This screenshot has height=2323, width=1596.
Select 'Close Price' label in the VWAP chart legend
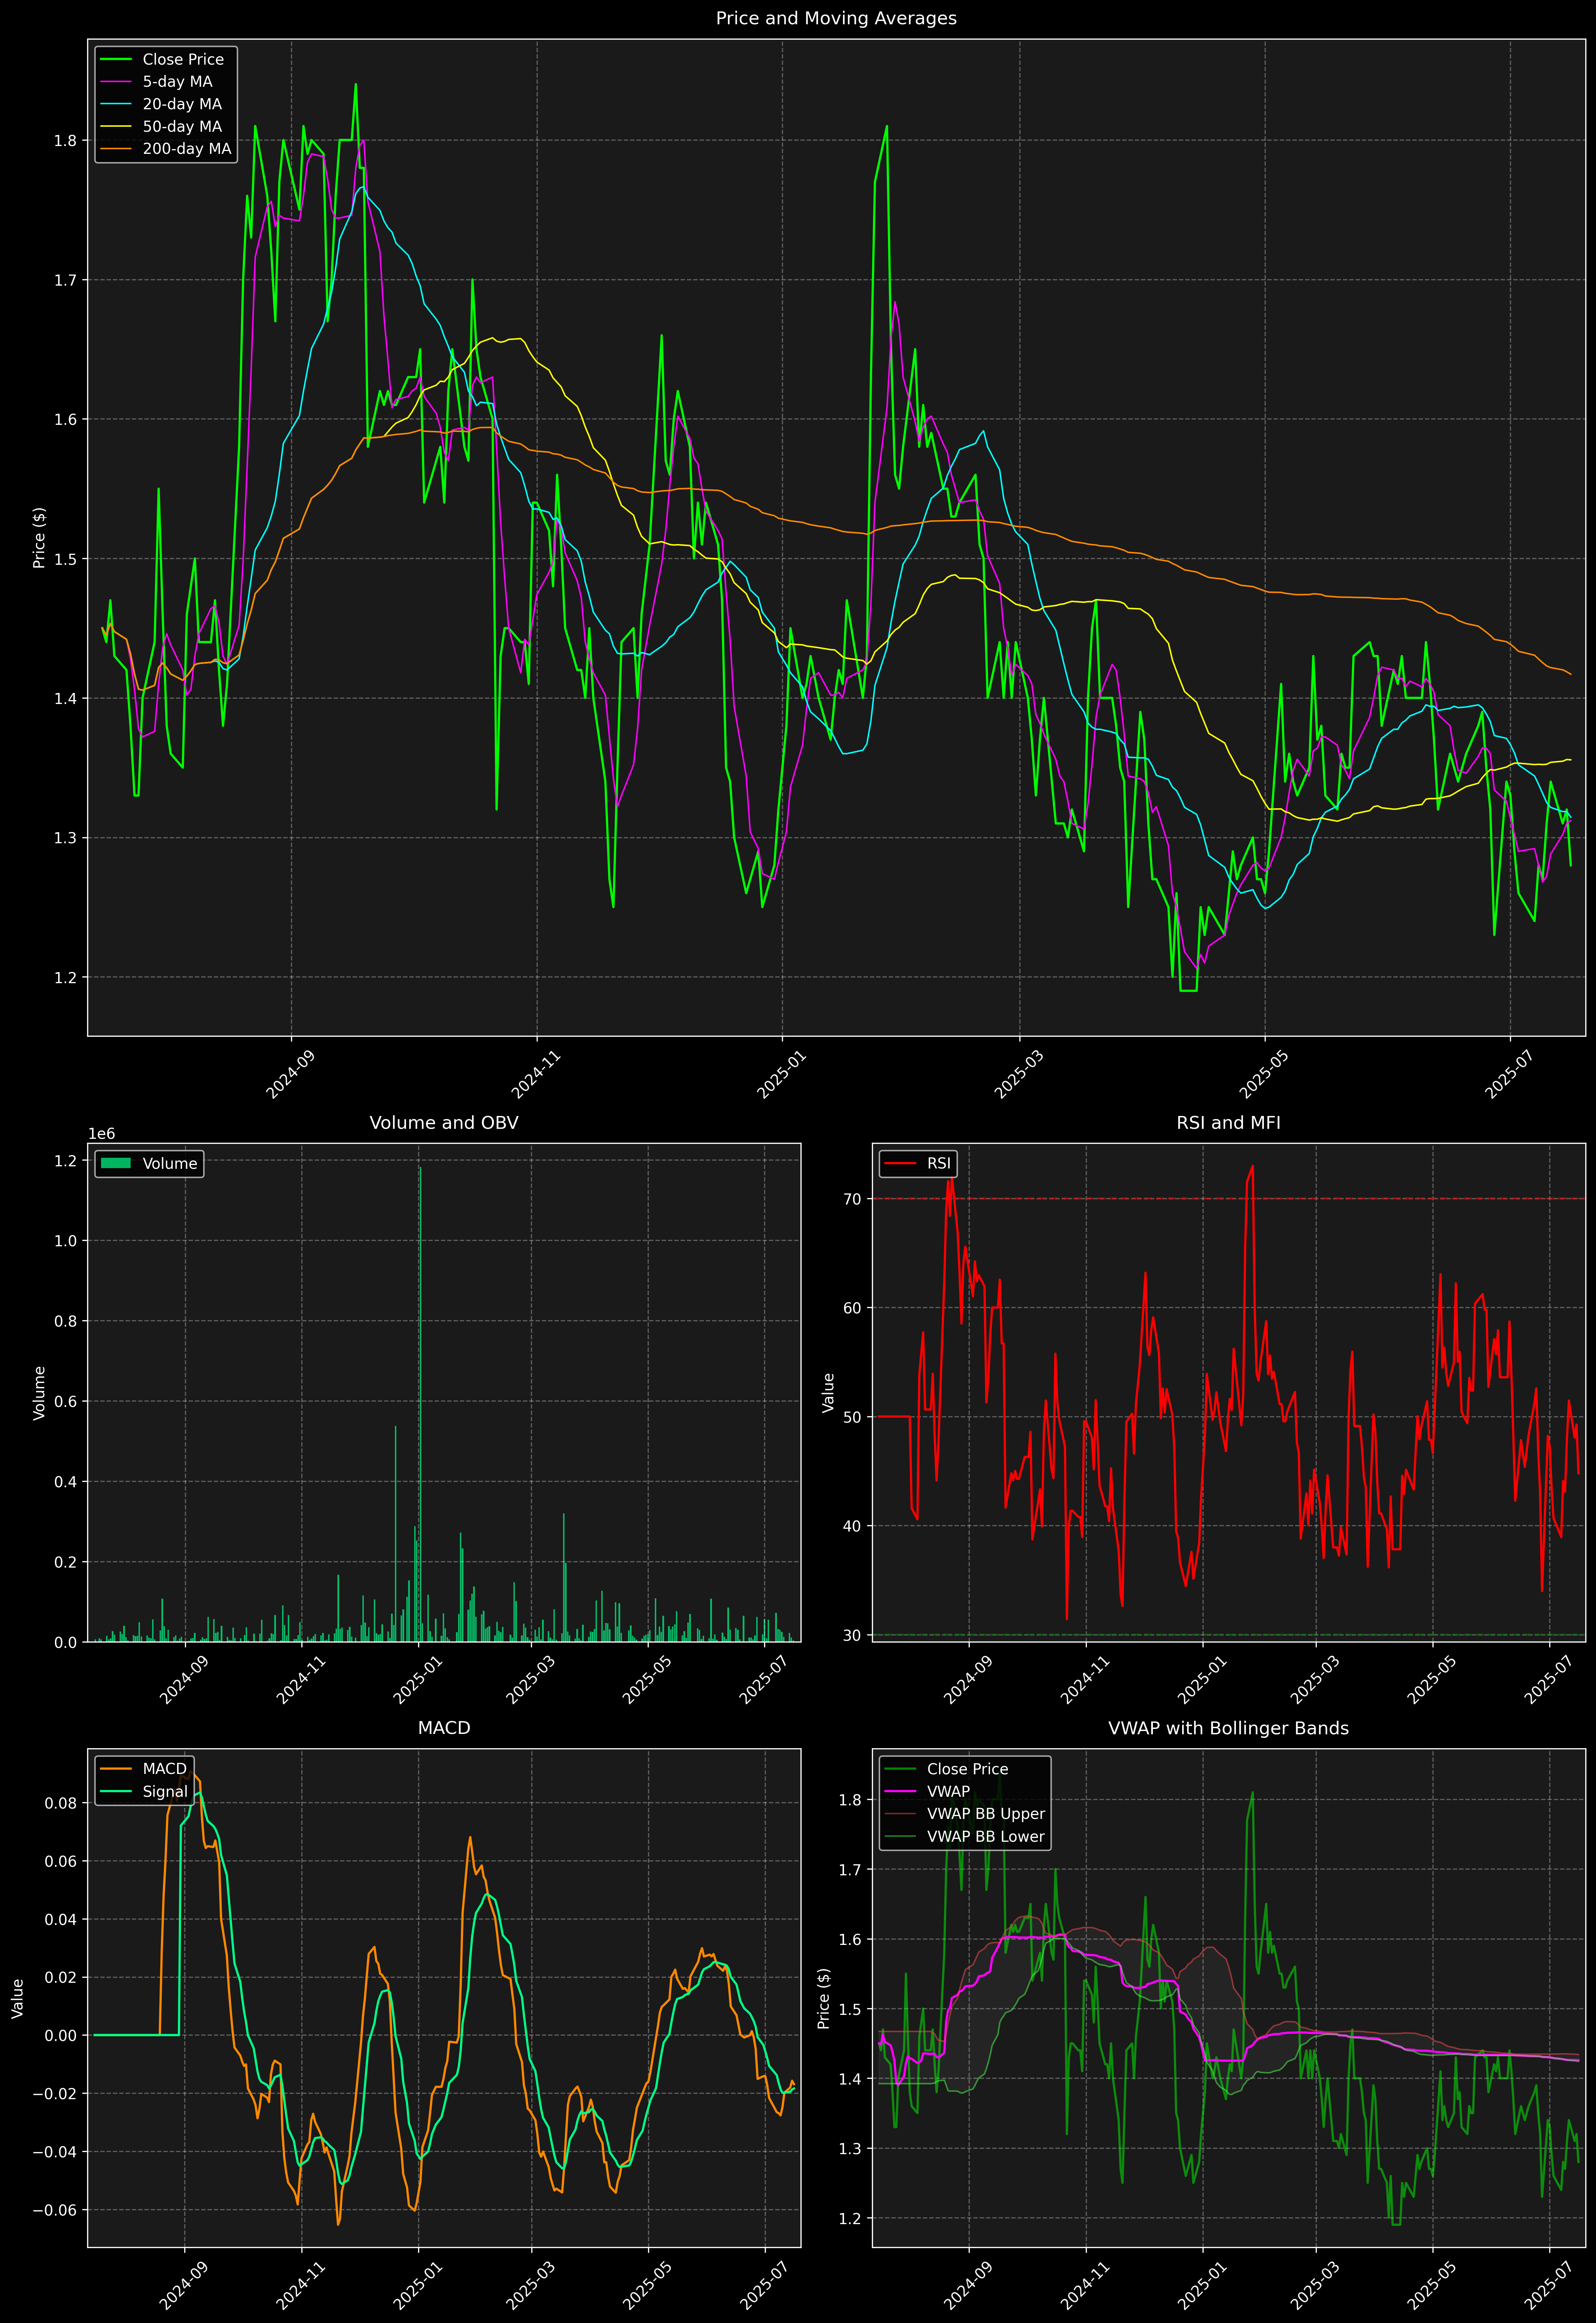[x=967, y=1769]
